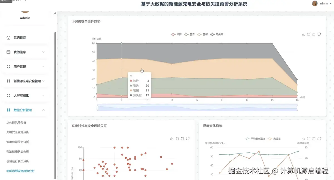Click the zoom reset icon on hourly trend chart
Image resolution: width=334 pixels, height=180 pixels.
pyautogui.click(x=314, y=34)
